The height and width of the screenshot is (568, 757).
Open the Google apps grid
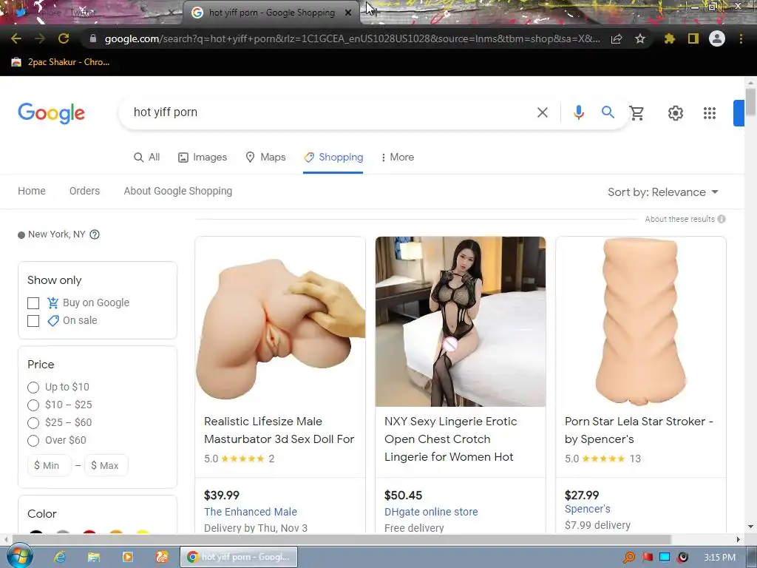pyautogui.click(x=709, y=113)
